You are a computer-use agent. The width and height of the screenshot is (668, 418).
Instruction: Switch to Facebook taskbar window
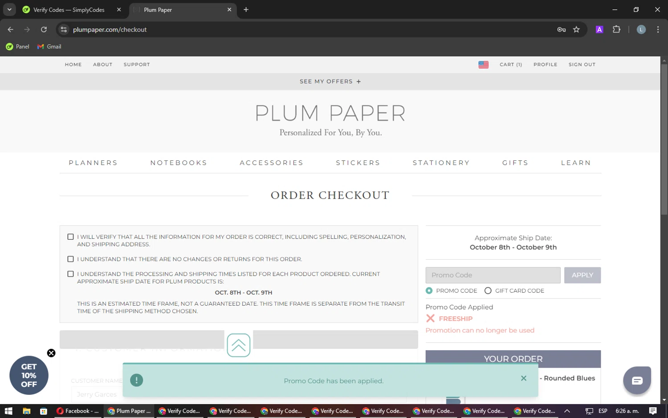pos(78,411)
